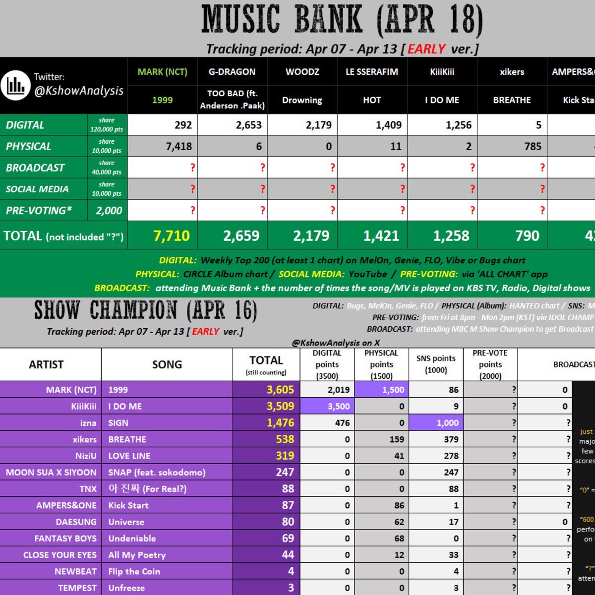Click the MOON SUA X SIYOON artist cell
Image resolution: width=595 pixels, height=595 pixels.
click(51, 473)
